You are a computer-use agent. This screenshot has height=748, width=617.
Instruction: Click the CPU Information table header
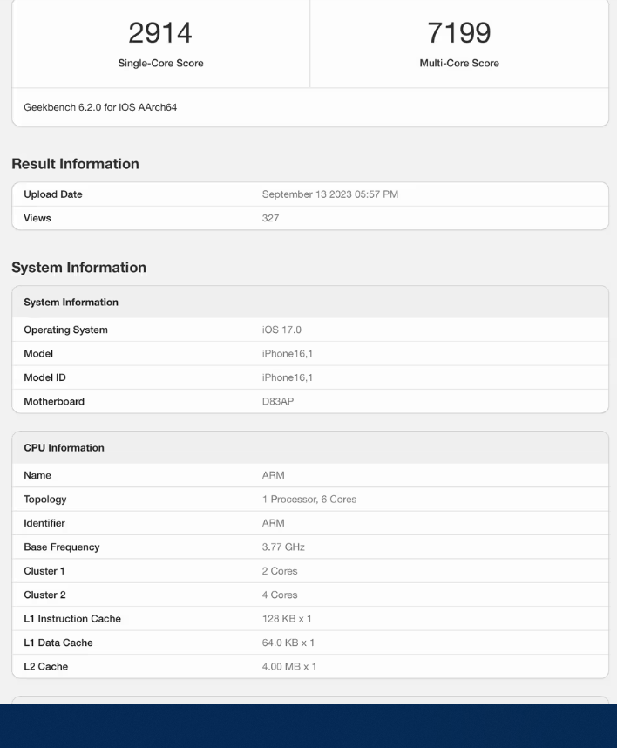pyautogui.click(x=64, y=448)
